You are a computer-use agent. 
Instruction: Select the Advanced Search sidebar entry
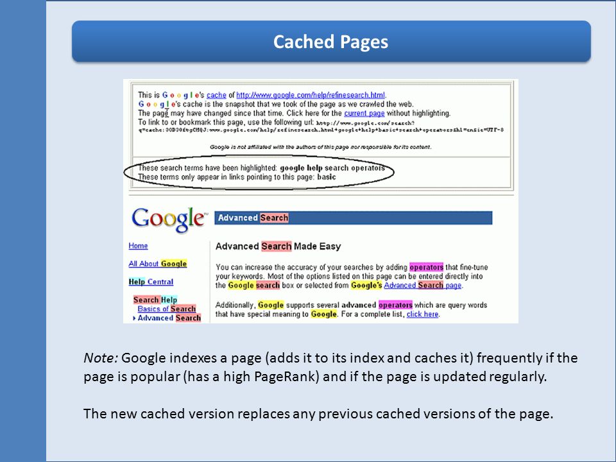pyautogui.click(x=169, y=318)
